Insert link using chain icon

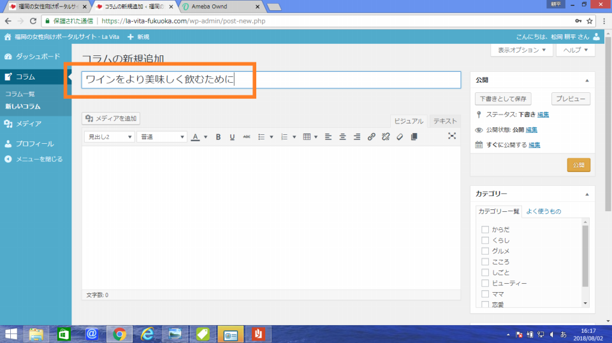point(371,137)
